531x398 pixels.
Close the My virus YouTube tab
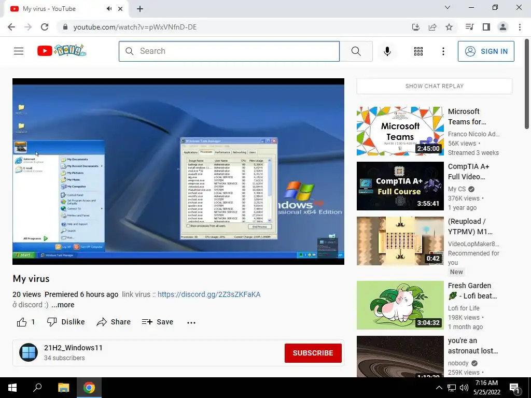point(120,9)
